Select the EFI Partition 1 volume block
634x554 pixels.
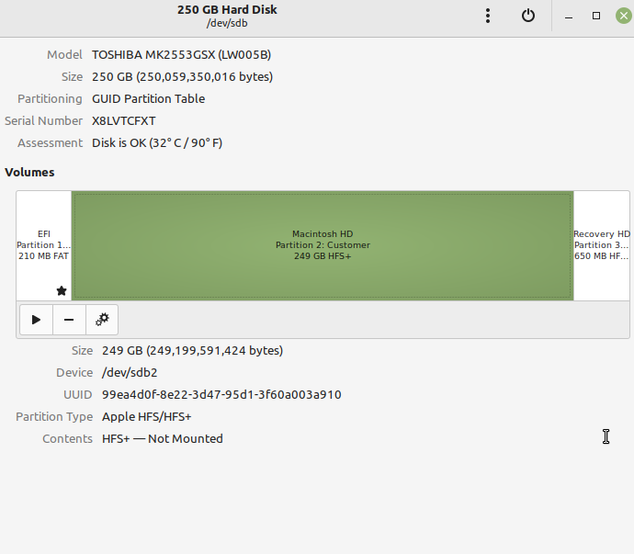(x=43, y=245)
